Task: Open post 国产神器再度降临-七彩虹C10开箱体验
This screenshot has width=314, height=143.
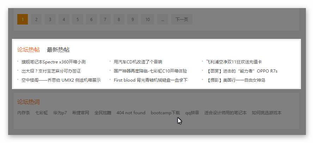Action: (x=150, y=71)
